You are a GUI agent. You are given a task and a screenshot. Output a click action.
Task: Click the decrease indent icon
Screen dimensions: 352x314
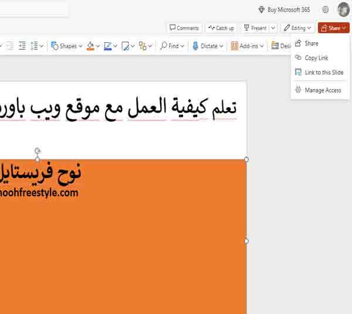click(9, 46)
